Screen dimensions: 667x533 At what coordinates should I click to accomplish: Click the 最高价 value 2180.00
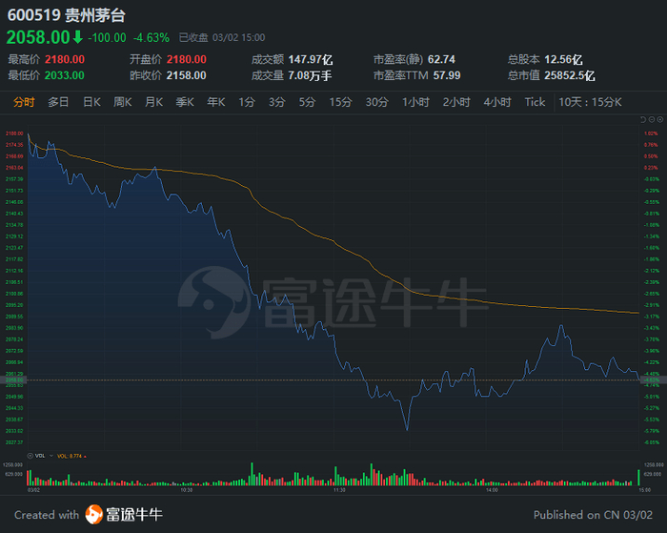point(65,59)
